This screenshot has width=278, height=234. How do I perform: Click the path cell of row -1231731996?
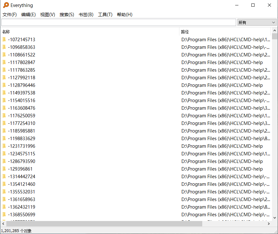pyautogui.click(x=222, y=146)
